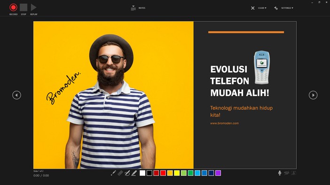The width and height of the screenshot is (330, 185).
Task: Pick the light blue ink color
Action: tap(197, 173)
